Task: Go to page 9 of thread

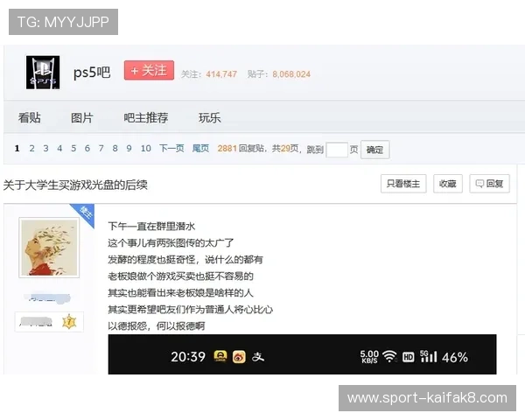Action: click(129, 148)
